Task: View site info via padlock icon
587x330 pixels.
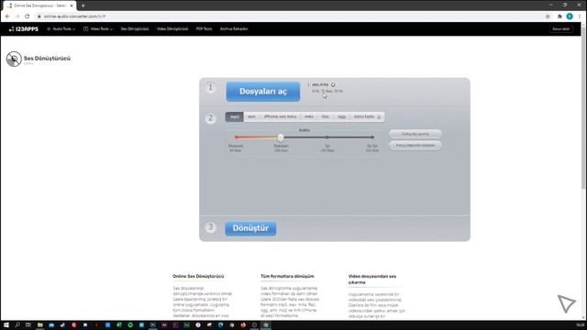Action: (x=39, y=16)
